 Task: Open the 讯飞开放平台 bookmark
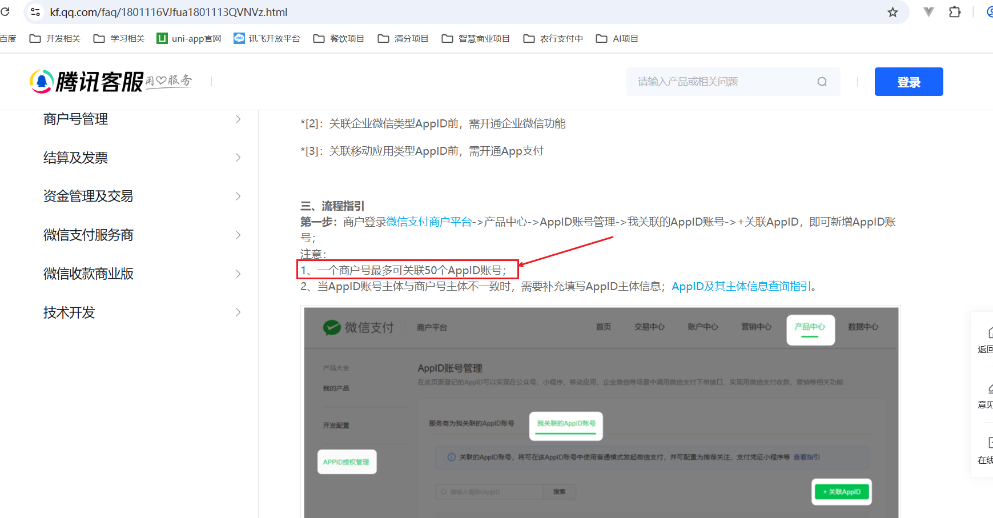(267, 38)
